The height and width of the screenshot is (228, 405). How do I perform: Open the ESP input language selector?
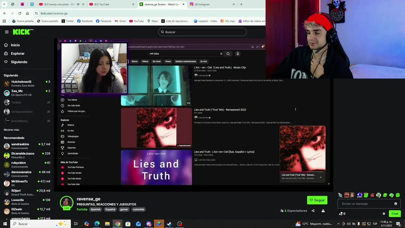pos(375,224)
